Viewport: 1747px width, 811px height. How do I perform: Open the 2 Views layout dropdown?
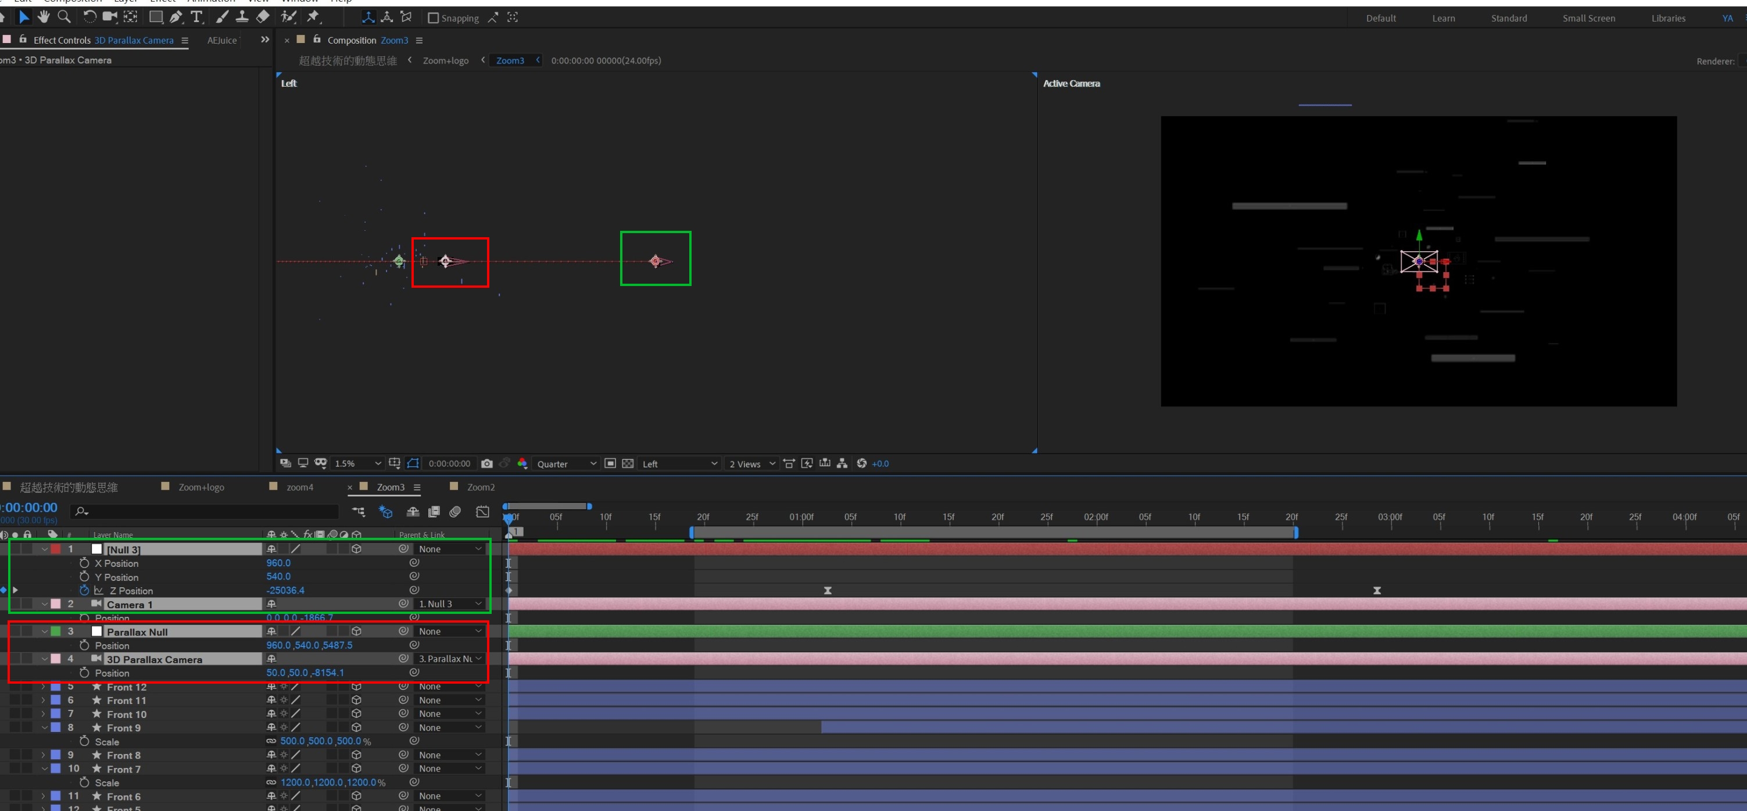coord(751,463)
